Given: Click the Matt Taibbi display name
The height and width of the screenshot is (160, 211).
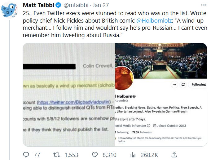Looking at the screenshot, I should (x=38, y=6).
